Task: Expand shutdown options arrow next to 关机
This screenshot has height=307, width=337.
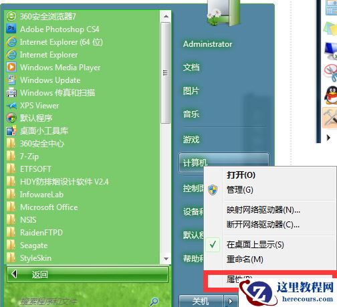Action: click(x=231, y=301)
